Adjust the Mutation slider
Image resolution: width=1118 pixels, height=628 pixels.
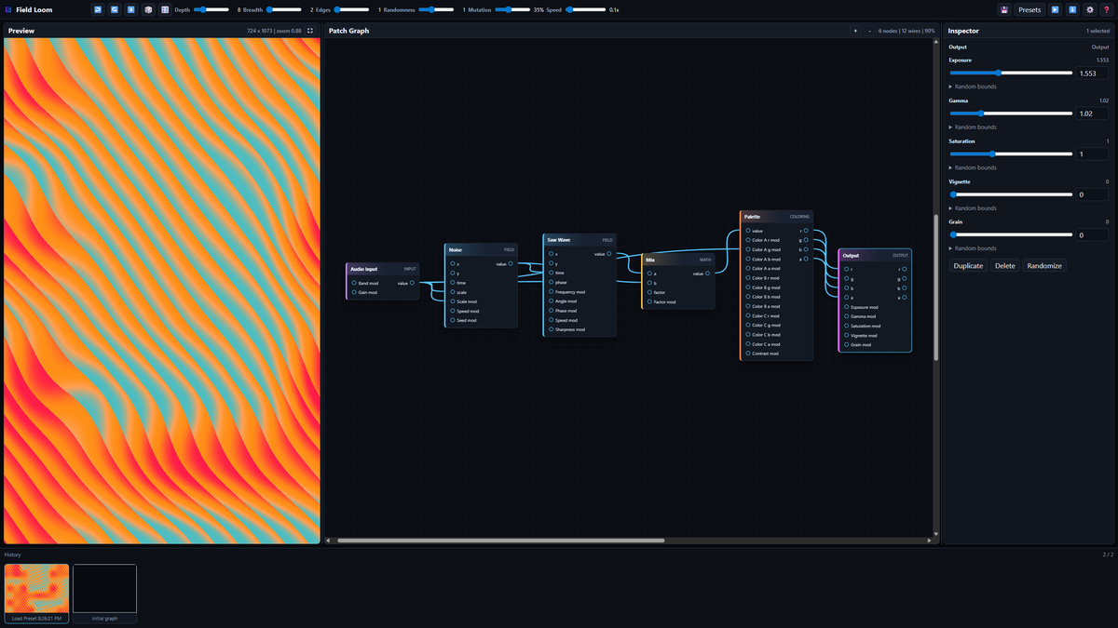coord(512,9)
